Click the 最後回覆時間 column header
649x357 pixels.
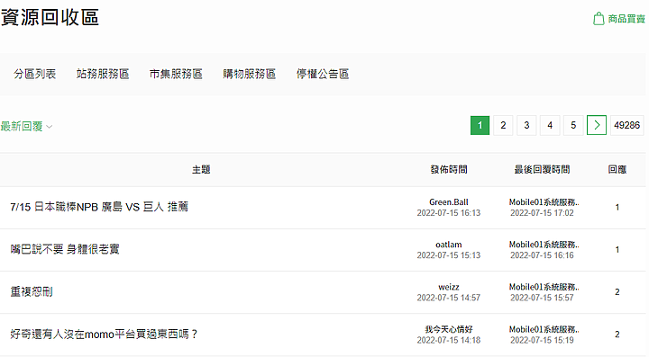point(542,170)
